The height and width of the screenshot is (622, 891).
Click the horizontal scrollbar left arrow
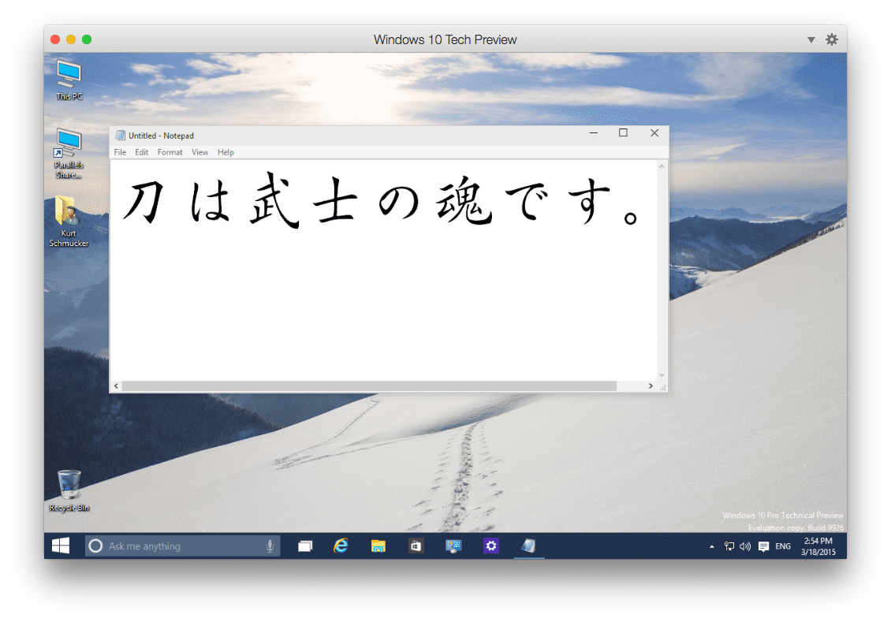(117, 386)
